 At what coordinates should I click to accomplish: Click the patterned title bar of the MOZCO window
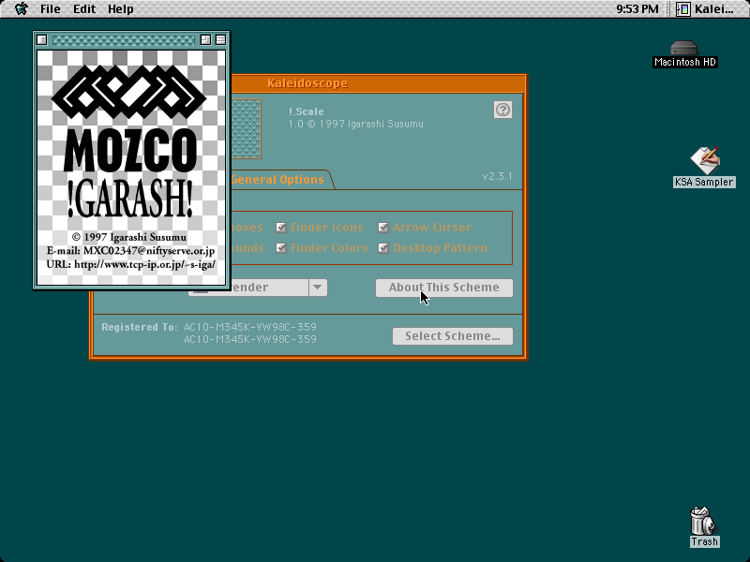124,39
